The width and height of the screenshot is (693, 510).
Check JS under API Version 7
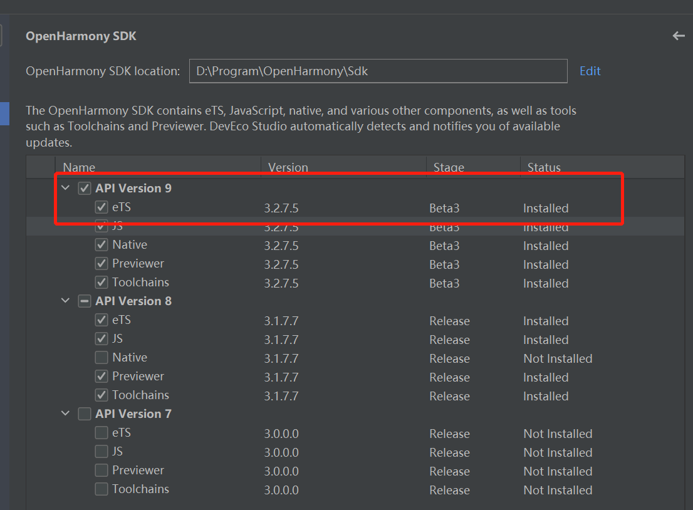point(102,451)
